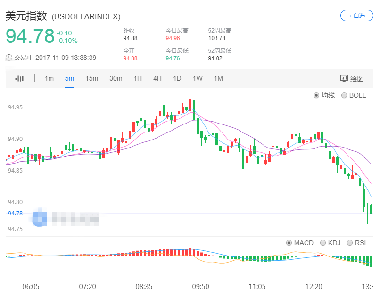Click the candlestick chart type icon

pyautogui.click(x=19, y=79)
